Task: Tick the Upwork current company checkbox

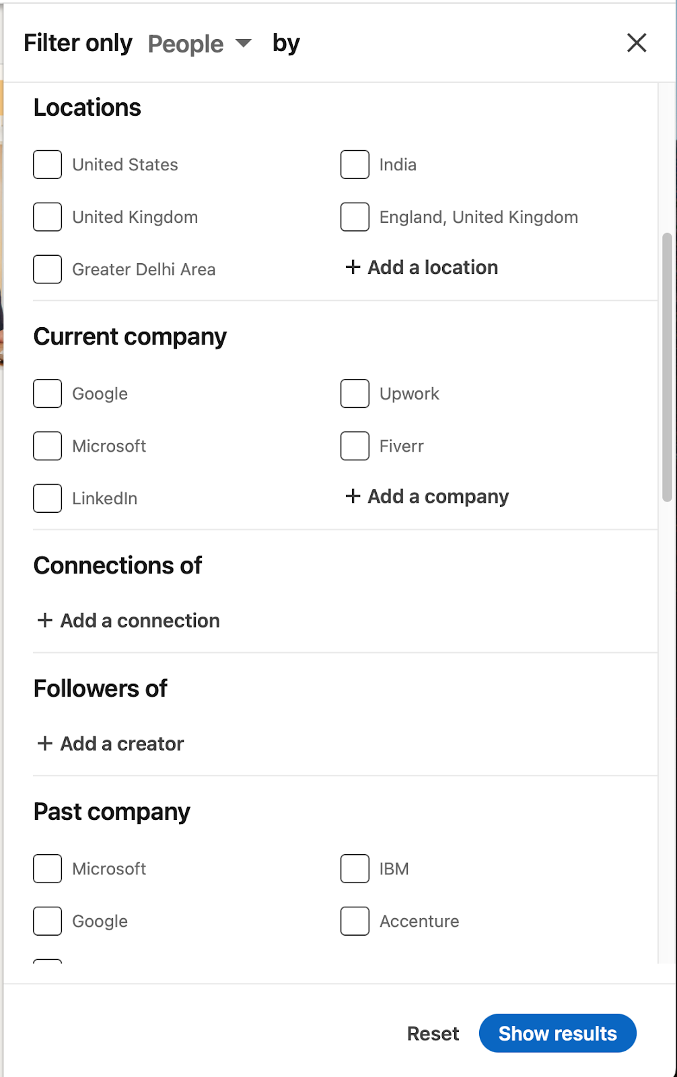Action: (x=355, y=393)
